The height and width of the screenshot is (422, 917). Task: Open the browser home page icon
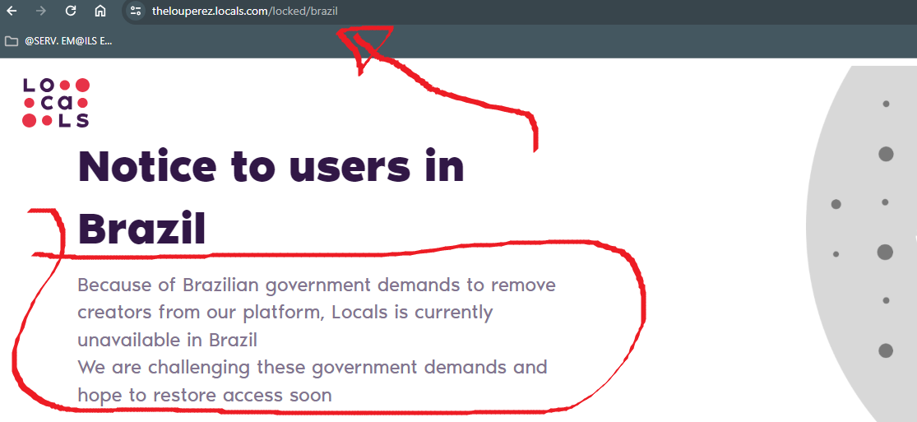point(100,11)
